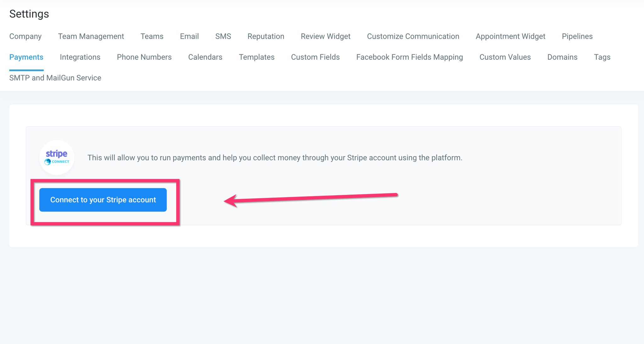This screenshot has width=644, height=344.
Task: View the Reputation tab
Action: point(266,36)
